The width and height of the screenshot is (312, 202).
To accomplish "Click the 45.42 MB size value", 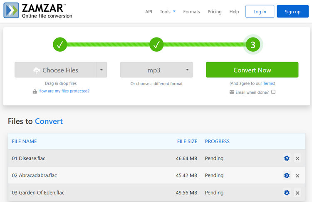I will (186, 175).
